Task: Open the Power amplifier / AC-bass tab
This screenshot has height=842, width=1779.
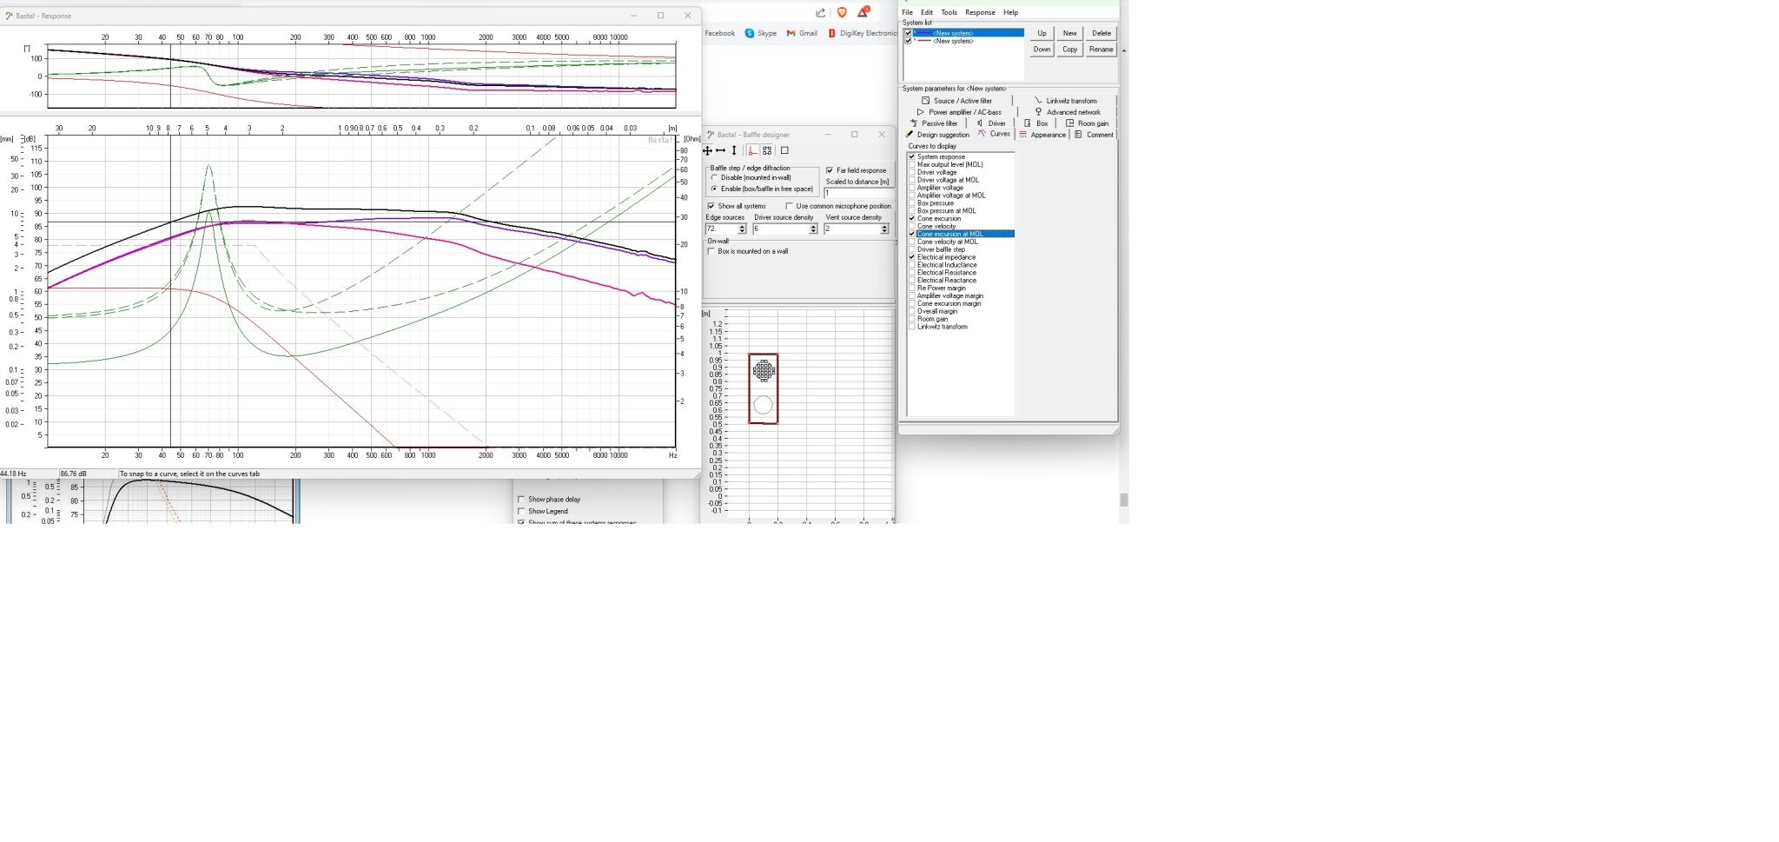Action: [x=959, y=112]
